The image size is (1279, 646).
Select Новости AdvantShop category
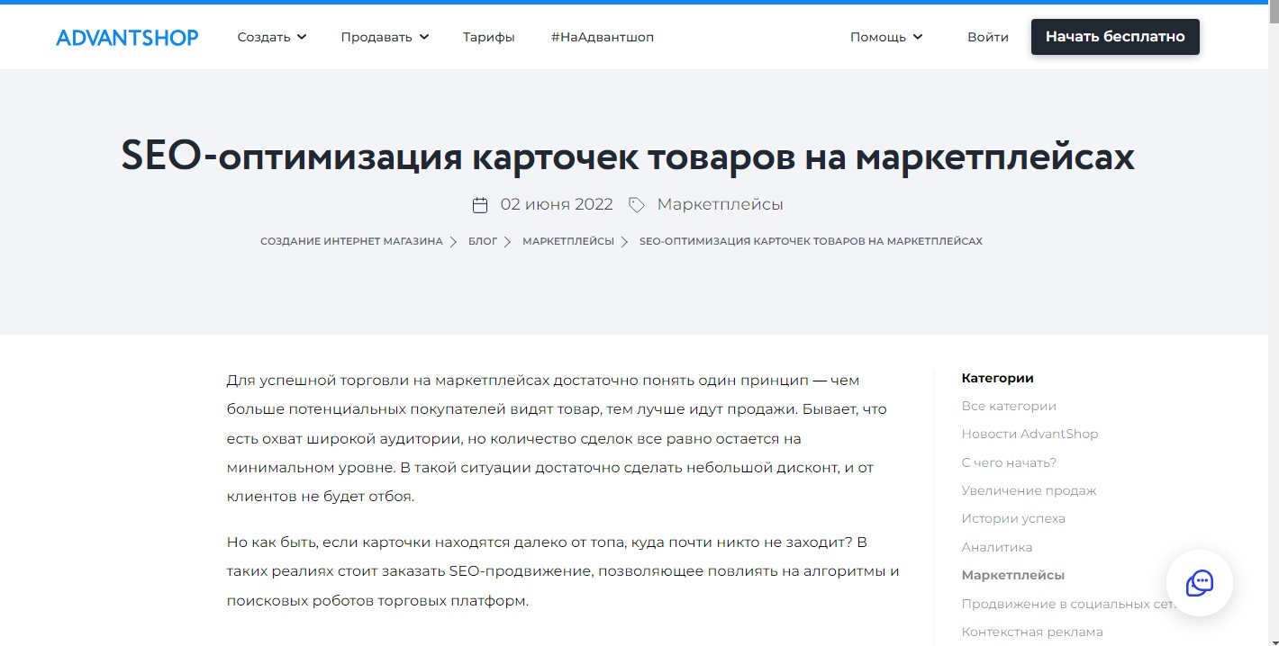click(1030, 434)
